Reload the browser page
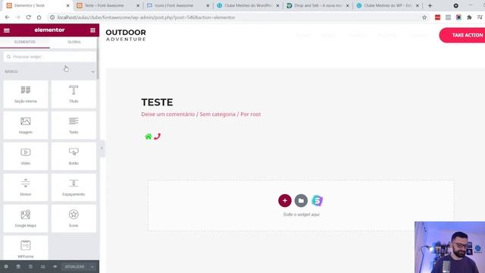 click(29, 17)
